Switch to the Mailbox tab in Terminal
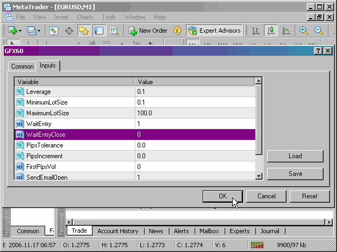The width and height of the screenshot is (337, 252). pos(209,231)
